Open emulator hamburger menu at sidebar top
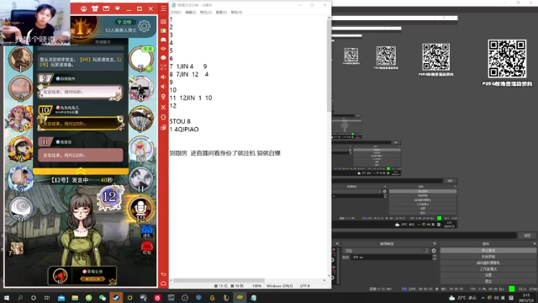Screen dimensions: 538x303 tap(163, 8)
